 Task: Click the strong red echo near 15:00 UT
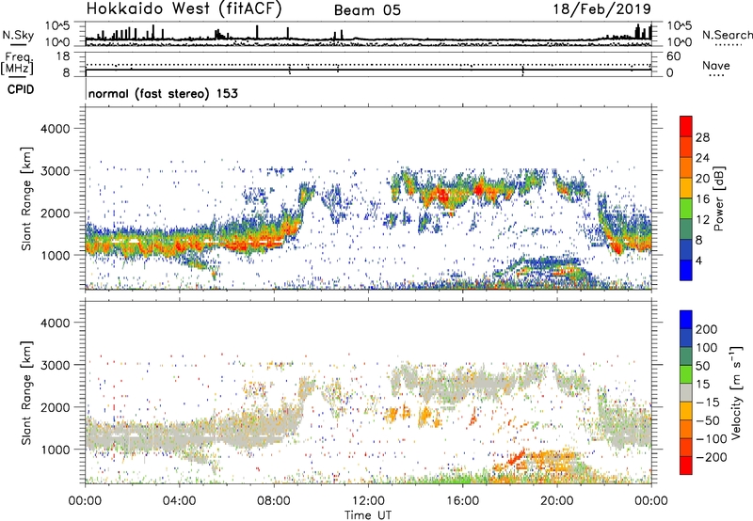coord(441,196)
